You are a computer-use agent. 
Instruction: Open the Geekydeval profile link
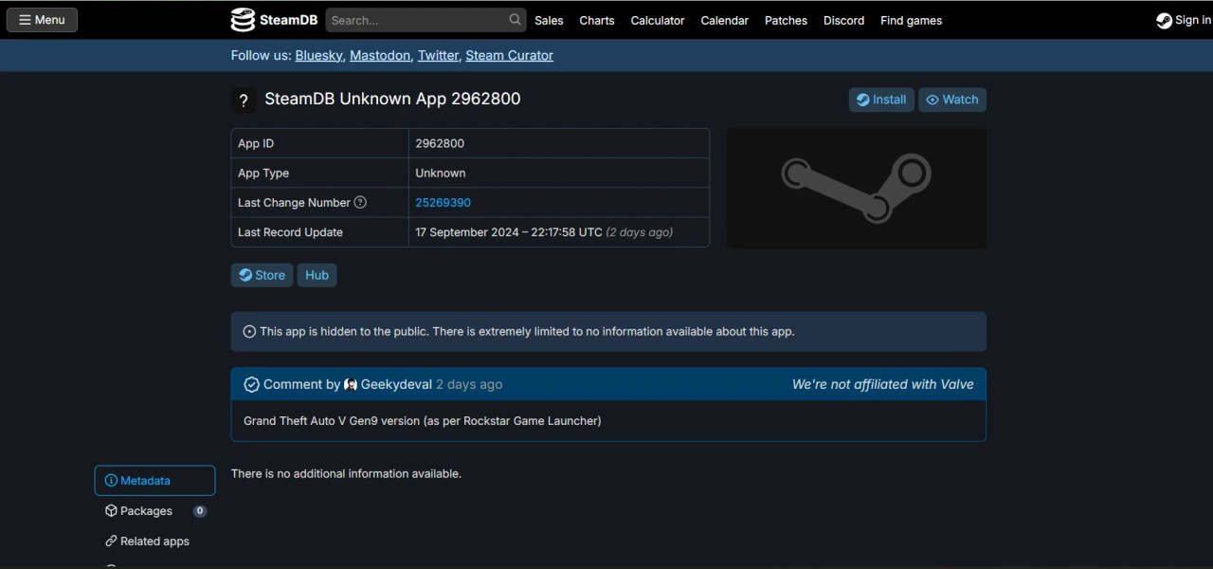pos(396,384)
